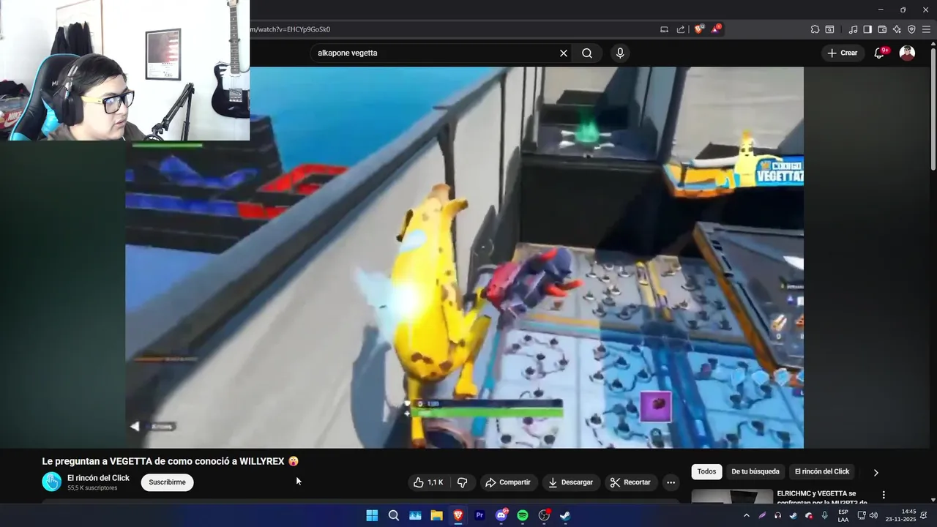The height and width of the screenshot is (527, 937).
Task: Open File Explorer from the taskbar
Action: [436, 515]
